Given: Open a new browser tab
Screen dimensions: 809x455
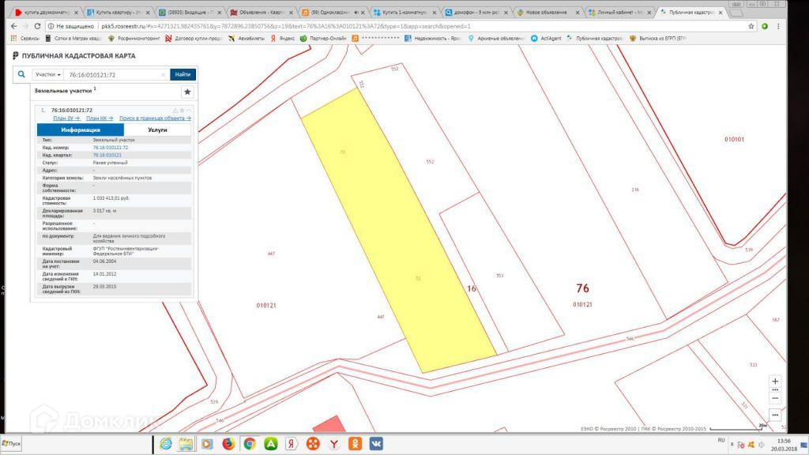Looking at the screenshot, I should point(737,13).
